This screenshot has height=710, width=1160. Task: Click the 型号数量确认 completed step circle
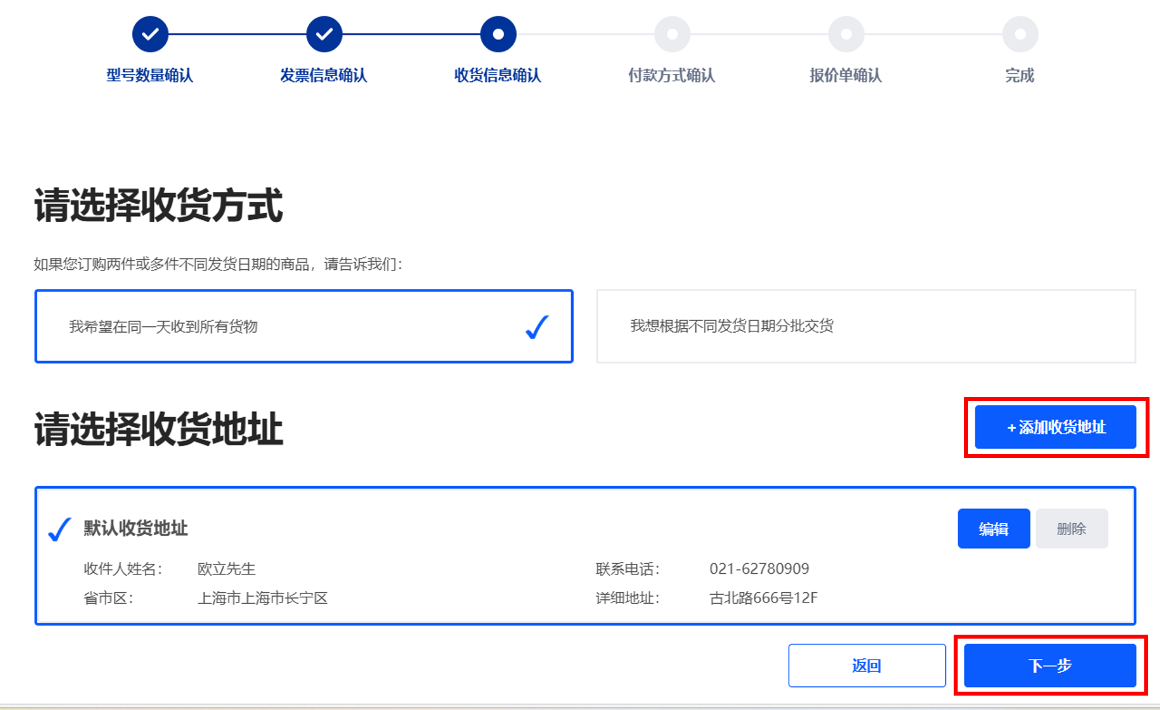150,34
